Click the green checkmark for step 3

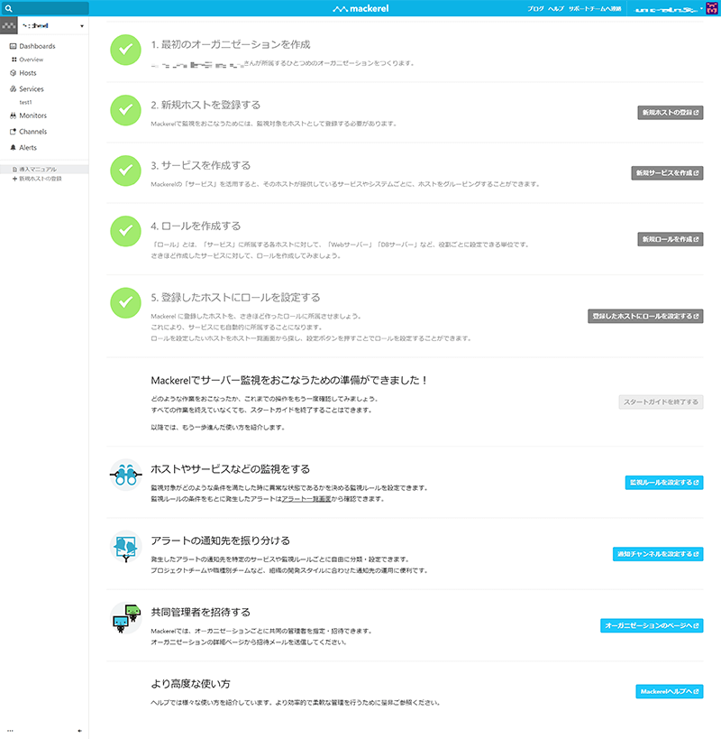(123, 171)
